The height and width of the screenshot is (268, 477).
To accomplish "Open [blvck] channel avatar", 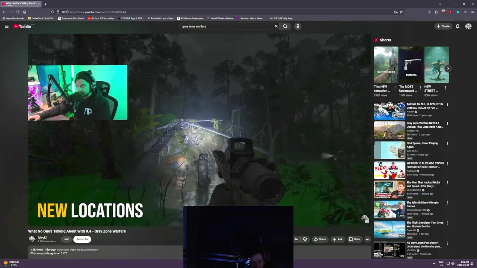I will [x=32, y=239].
